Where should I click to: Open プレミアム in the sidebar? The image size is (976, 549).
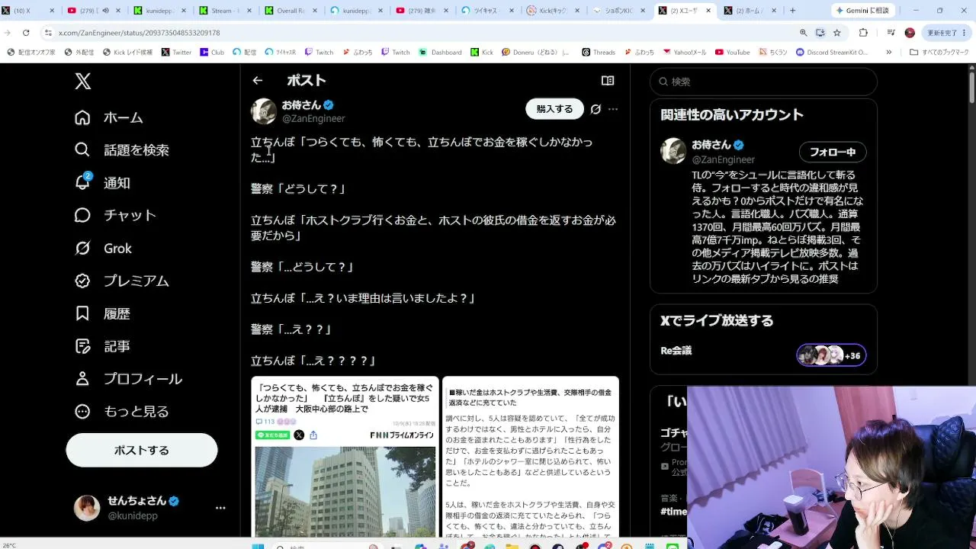tap(122, 281)
